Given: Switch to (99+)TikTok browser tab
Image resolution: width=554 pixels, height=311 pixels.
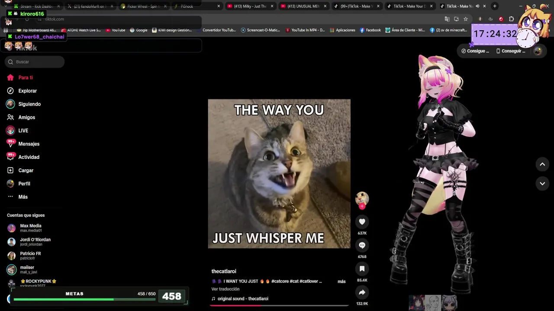Looking at the screenshot, I should click(x=357, y=6).
